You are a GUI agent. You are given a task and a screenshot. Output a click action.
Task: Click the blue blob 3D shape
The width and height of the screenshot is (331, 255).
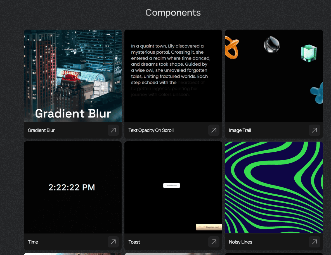click(317, 93)
